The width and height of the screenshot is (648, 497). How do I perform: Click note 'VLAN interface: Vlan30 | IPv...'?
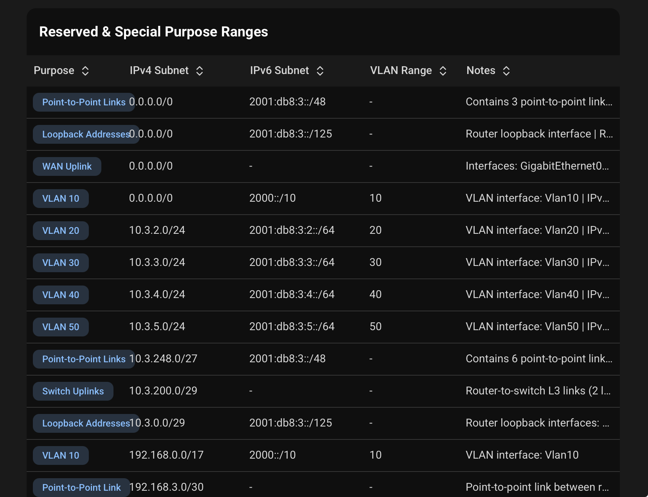537,262
